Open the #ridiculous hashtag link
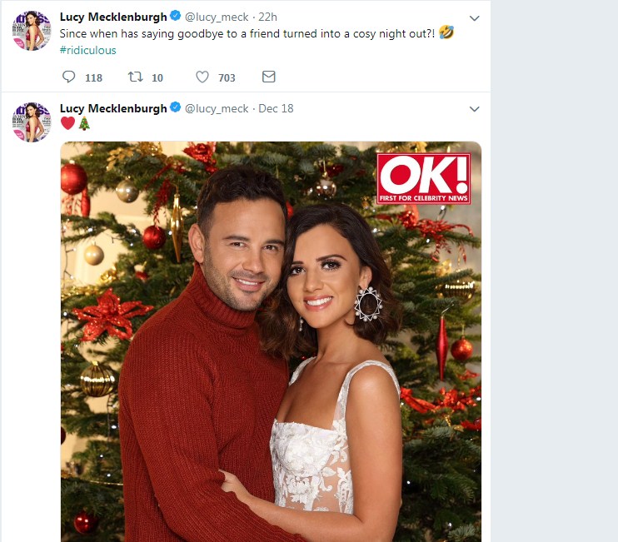618x542 pixels. (88, 51)
